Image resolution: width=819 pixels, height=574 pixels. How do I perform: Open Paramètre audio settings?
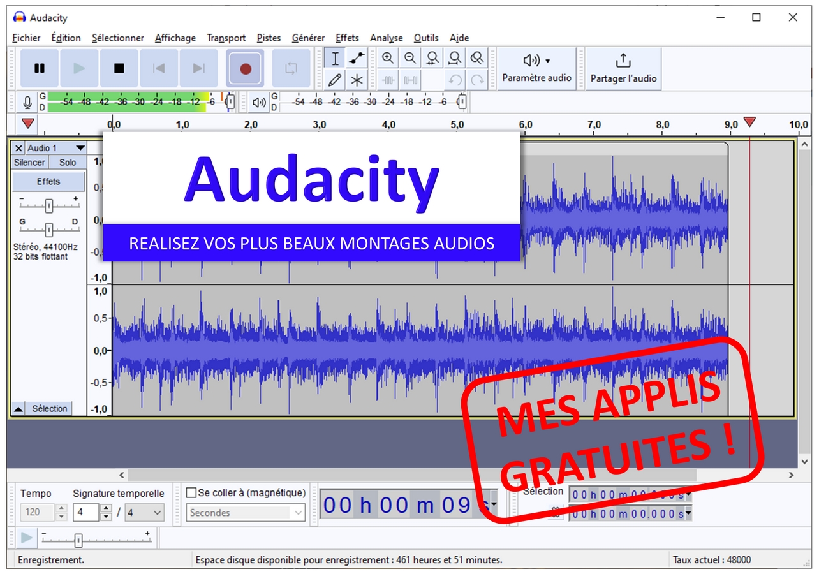536,68
